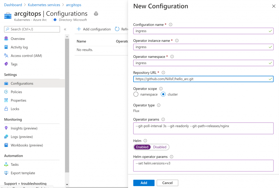The width and height of the screenshot is (279, 188).
Task: Click the Tags icon in sidebar
Action: coord(6,64)
